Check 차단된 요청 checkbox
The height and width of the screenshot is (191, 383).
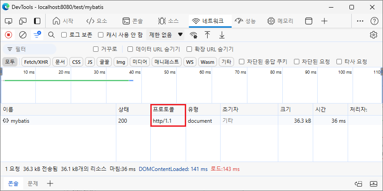[297, 62]
